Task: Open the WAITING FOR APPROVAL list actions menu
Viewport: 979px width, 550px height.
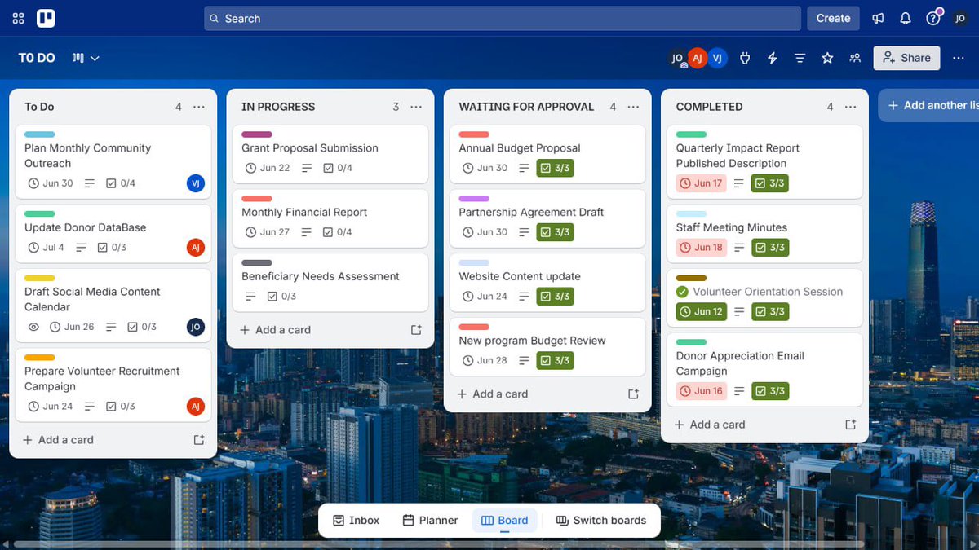Action: coord(634,107)
